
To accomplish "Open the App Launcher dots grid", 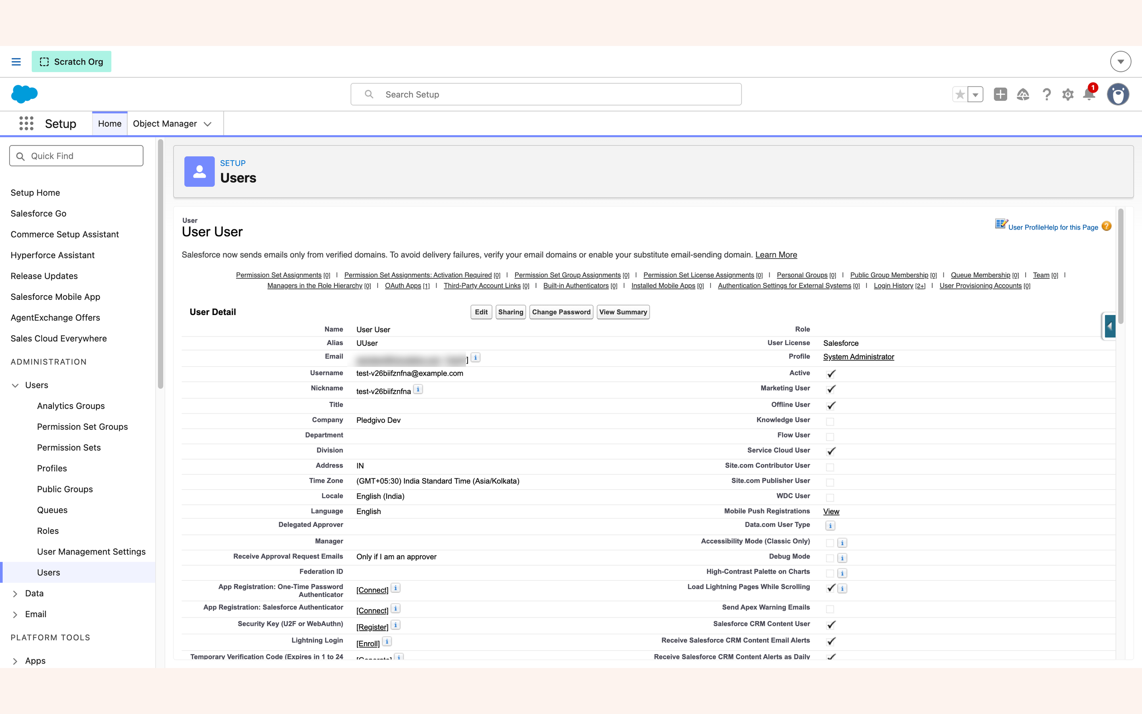I will click(x=27, y=123).
